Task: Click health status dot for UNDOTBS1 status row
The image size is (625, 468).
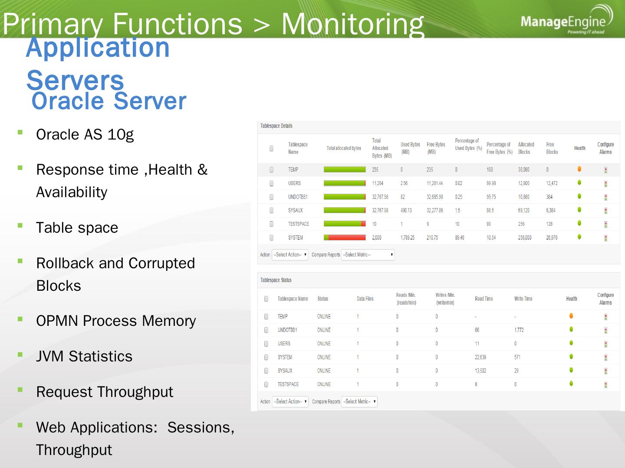Action: [x=571, y=329]
